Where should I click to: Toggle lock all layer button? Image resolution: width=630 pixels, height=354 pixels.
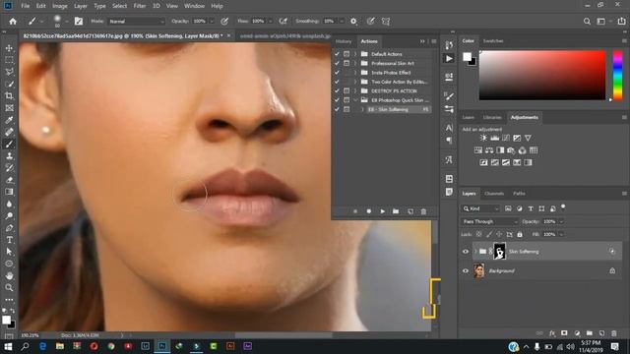[x=520, y=234]
